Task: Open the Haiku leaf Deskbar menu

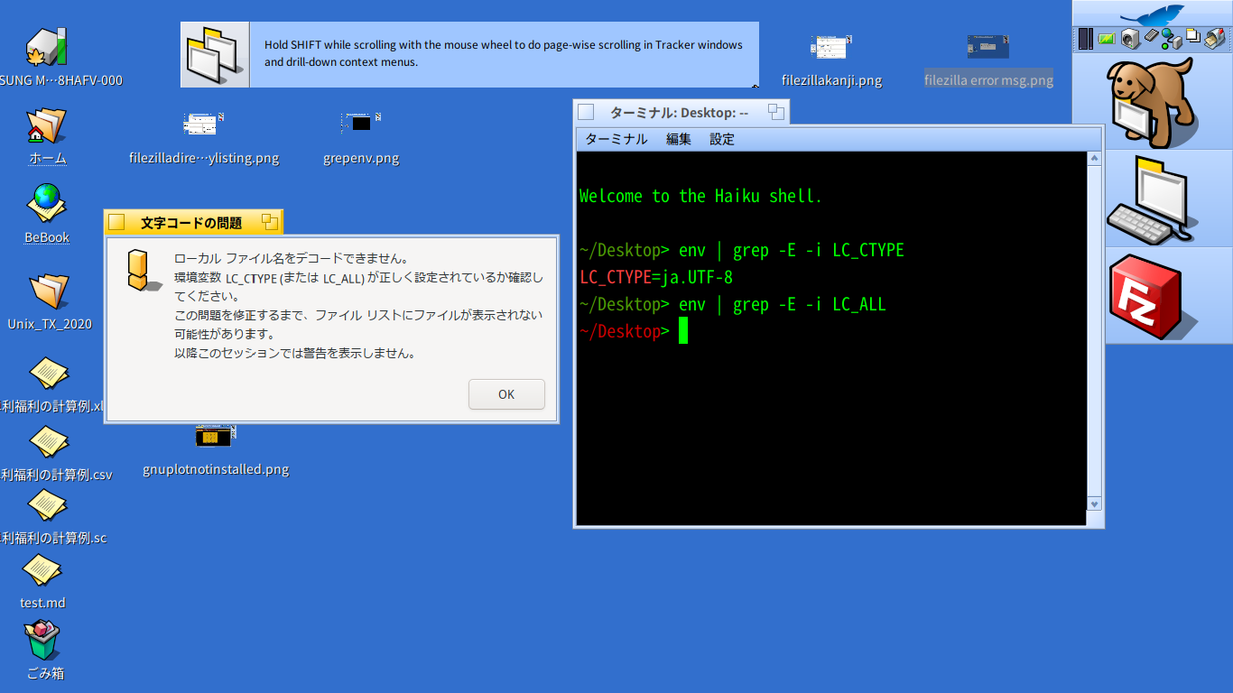Action: tap(1152, 15)
